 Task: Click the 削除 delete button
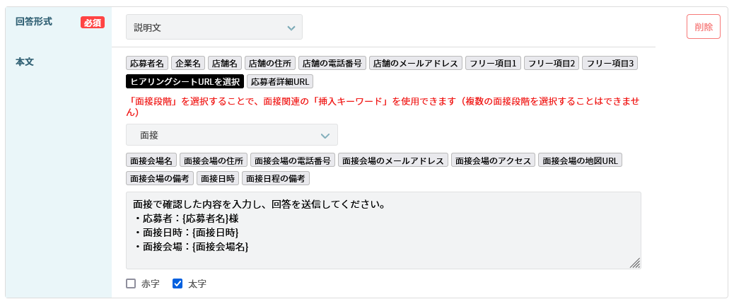point(703,27)
